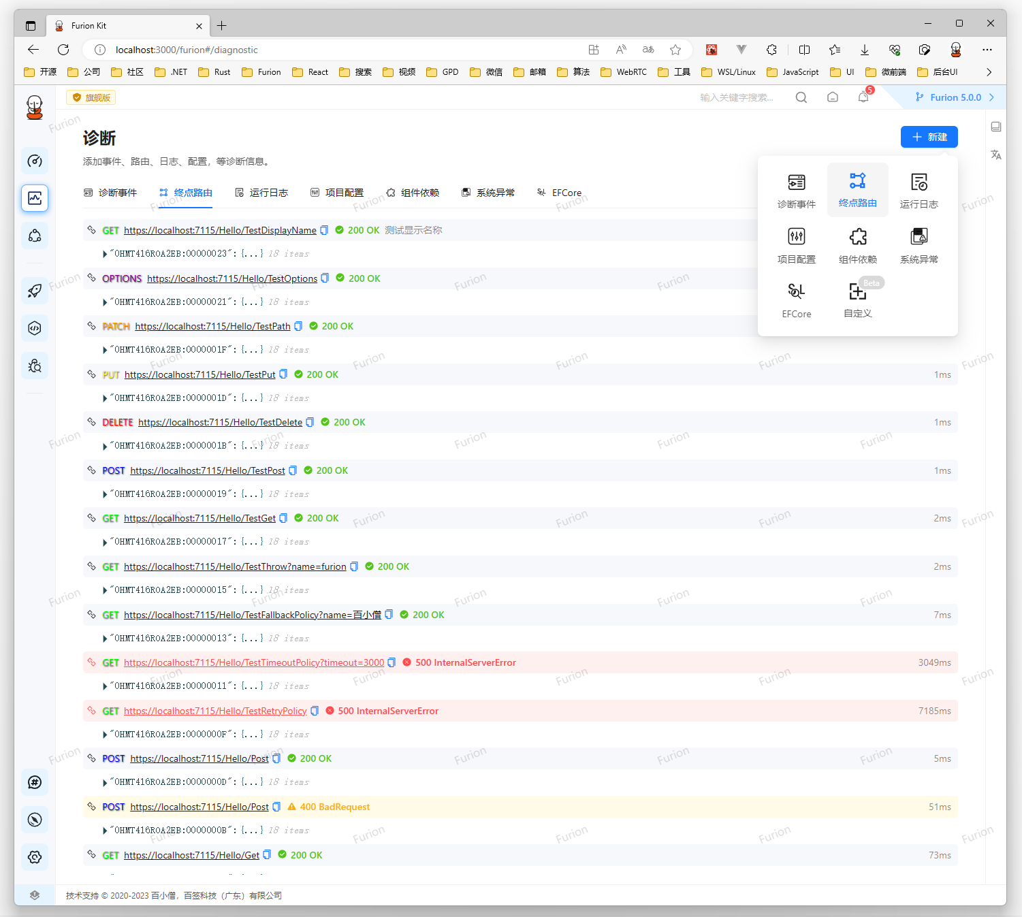Choose 自定义 Beta in the new-item popup
Screen dimensions: 1022x917
coord(858,300)
